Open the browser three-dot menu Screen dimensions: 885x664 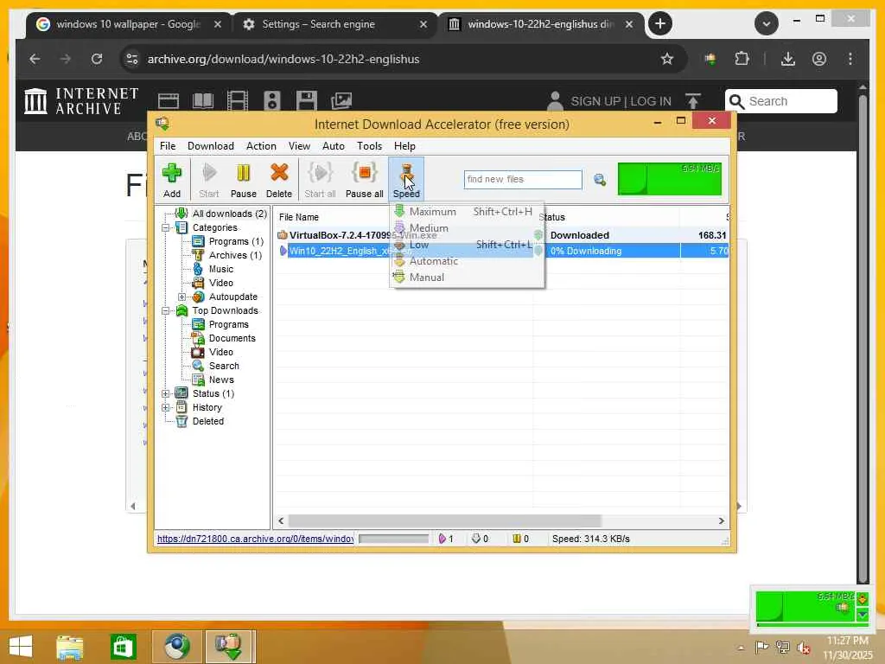850,59
